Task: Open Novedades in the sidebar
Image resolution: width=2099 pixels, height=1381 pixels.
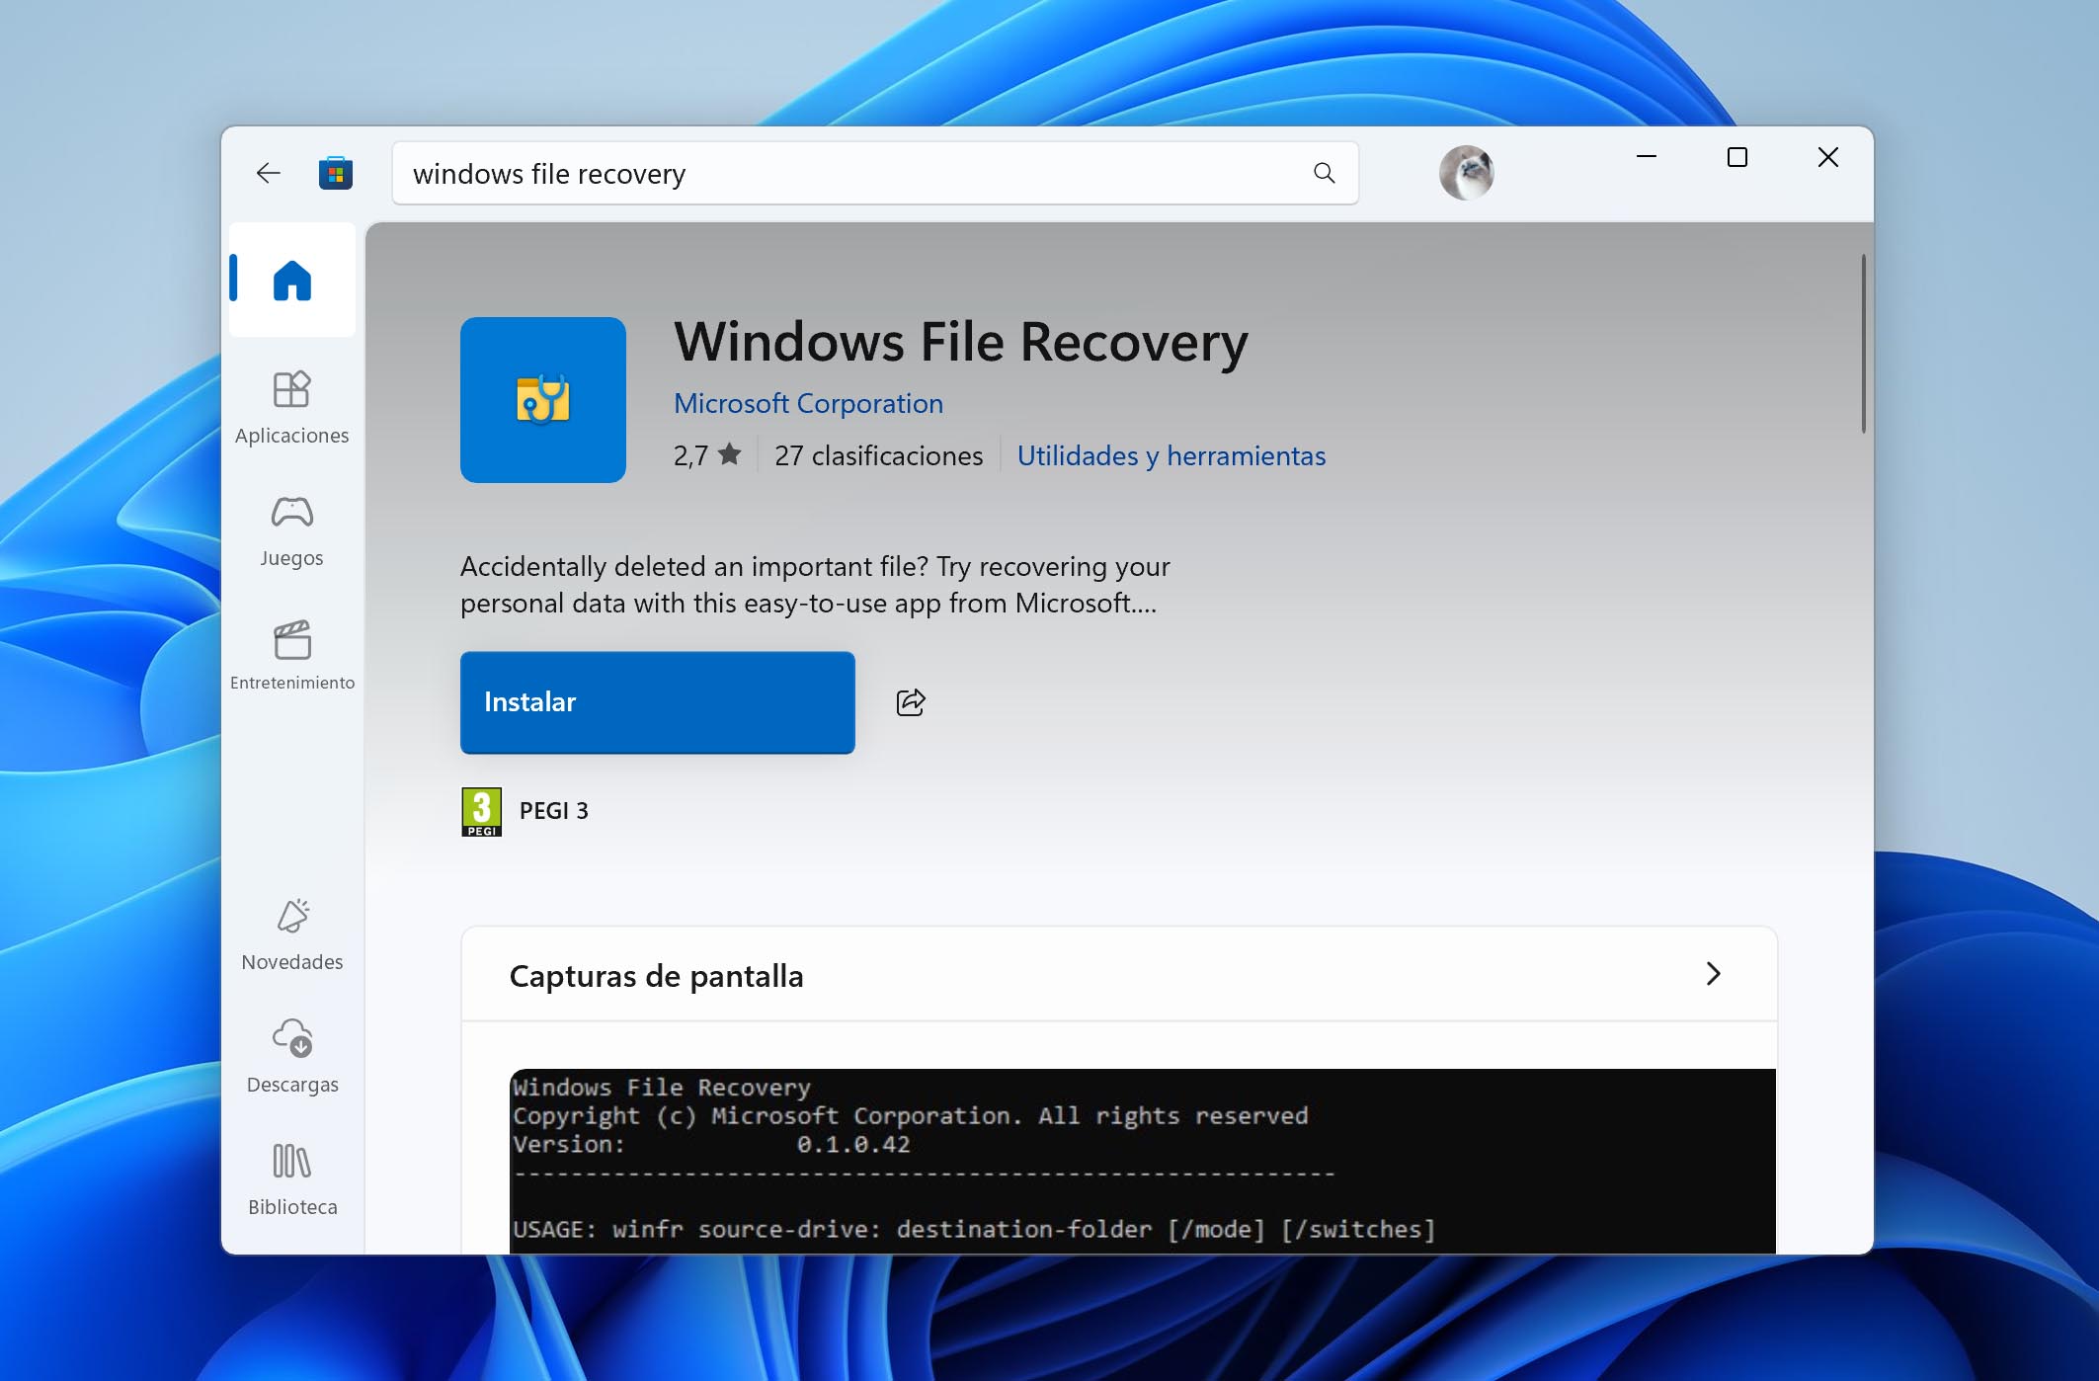Action: click(x=292, y=934)
